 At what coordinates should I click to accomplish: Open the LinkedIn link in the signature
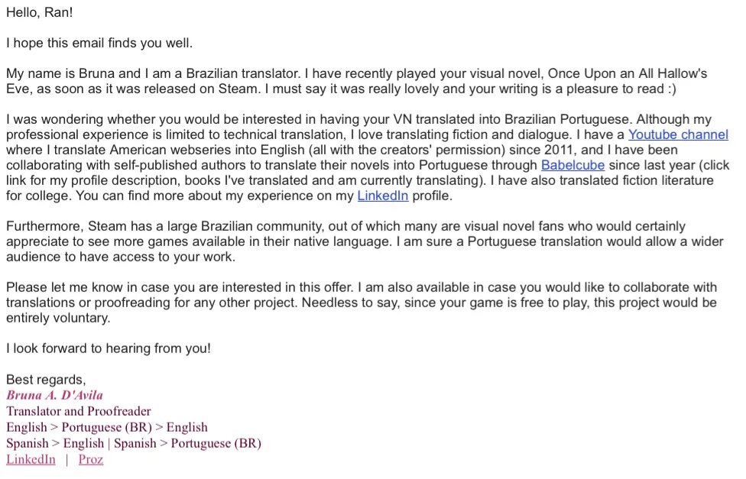click(x=31, y=459)
